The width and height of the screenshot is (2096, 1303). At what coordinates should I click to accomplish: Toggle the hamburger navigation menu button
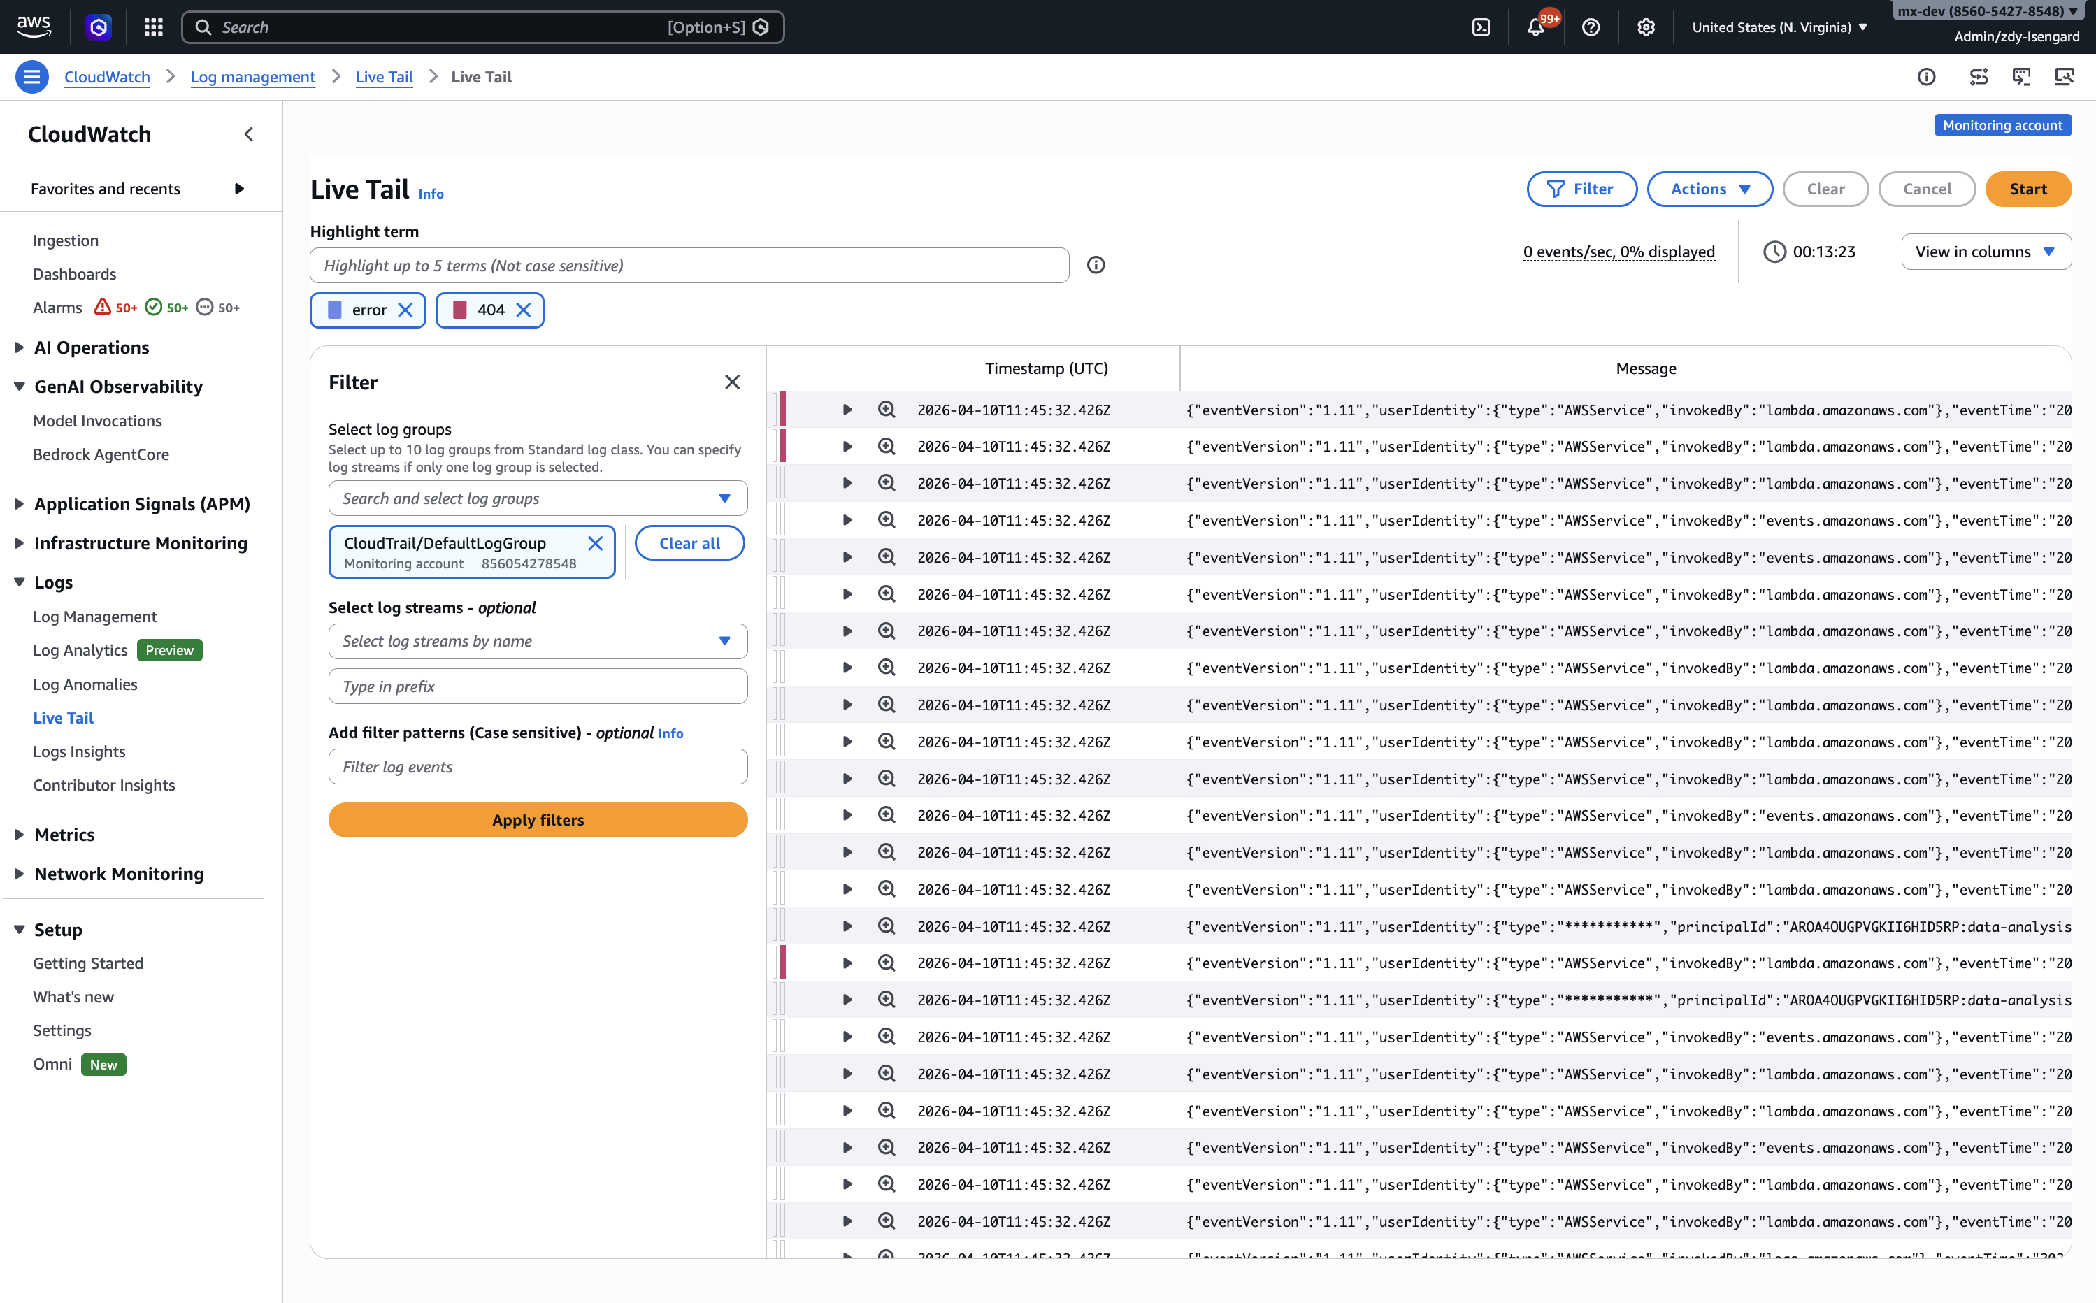click(32, 77)
